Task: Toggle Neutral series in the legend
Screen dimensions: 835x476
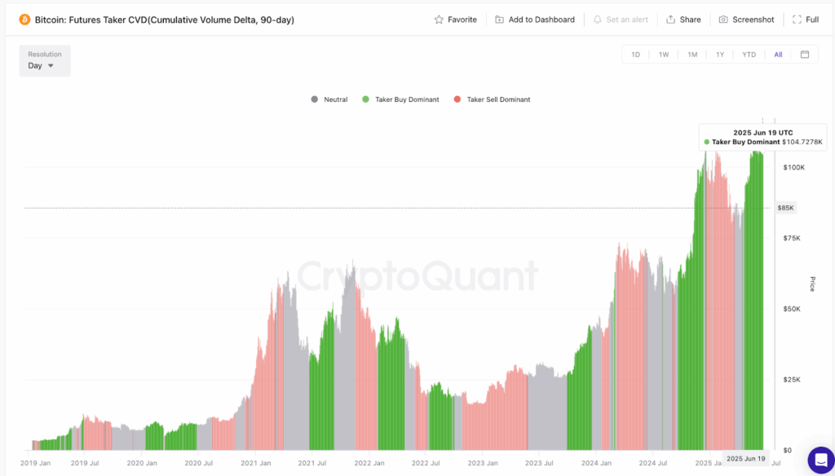Action: click(329, 99)
